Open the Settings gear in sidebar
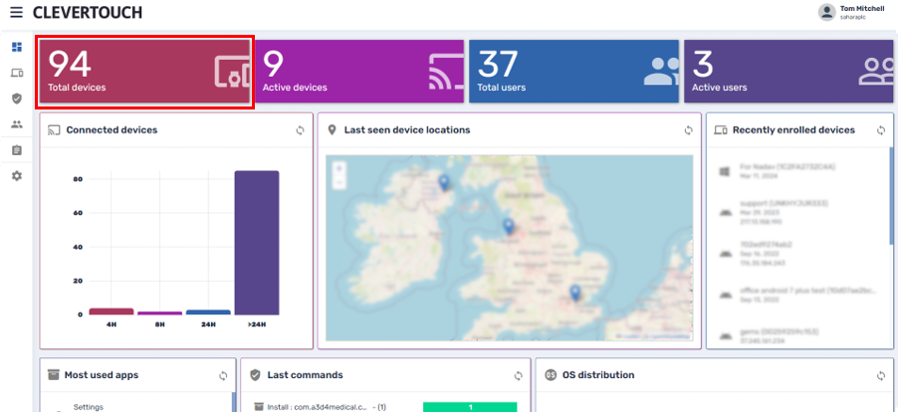The width and height of the screenshot is (898, 414). pyautogui.click(x=17, y=176)
